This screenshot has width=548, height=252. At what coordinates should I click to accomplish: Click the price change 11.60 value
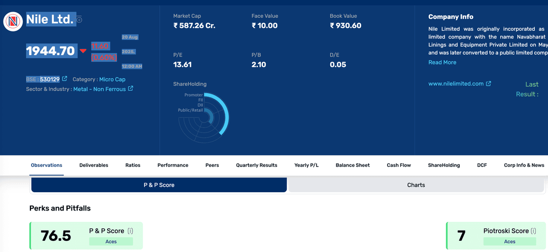[x=99, y=46]
